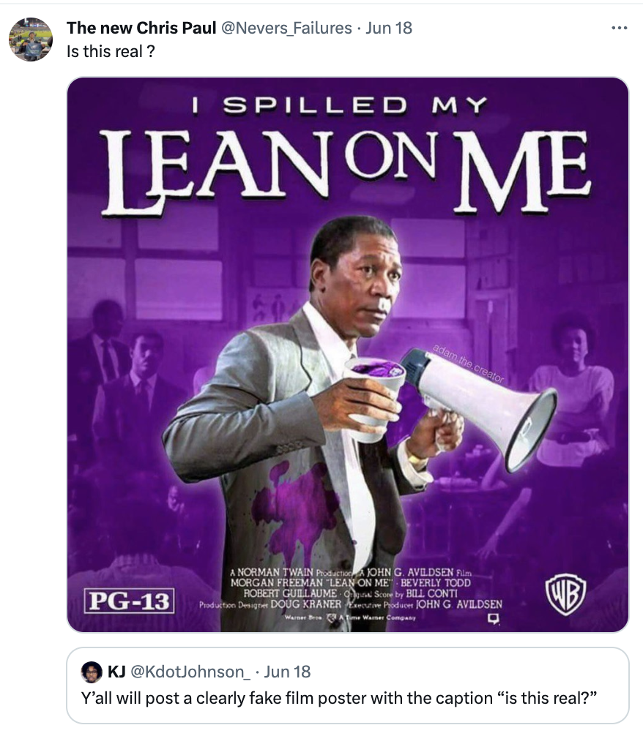This screenshot has width=643, height=736.
Task: Click the WB shield logo on poster
Action: tap(565, 594)
